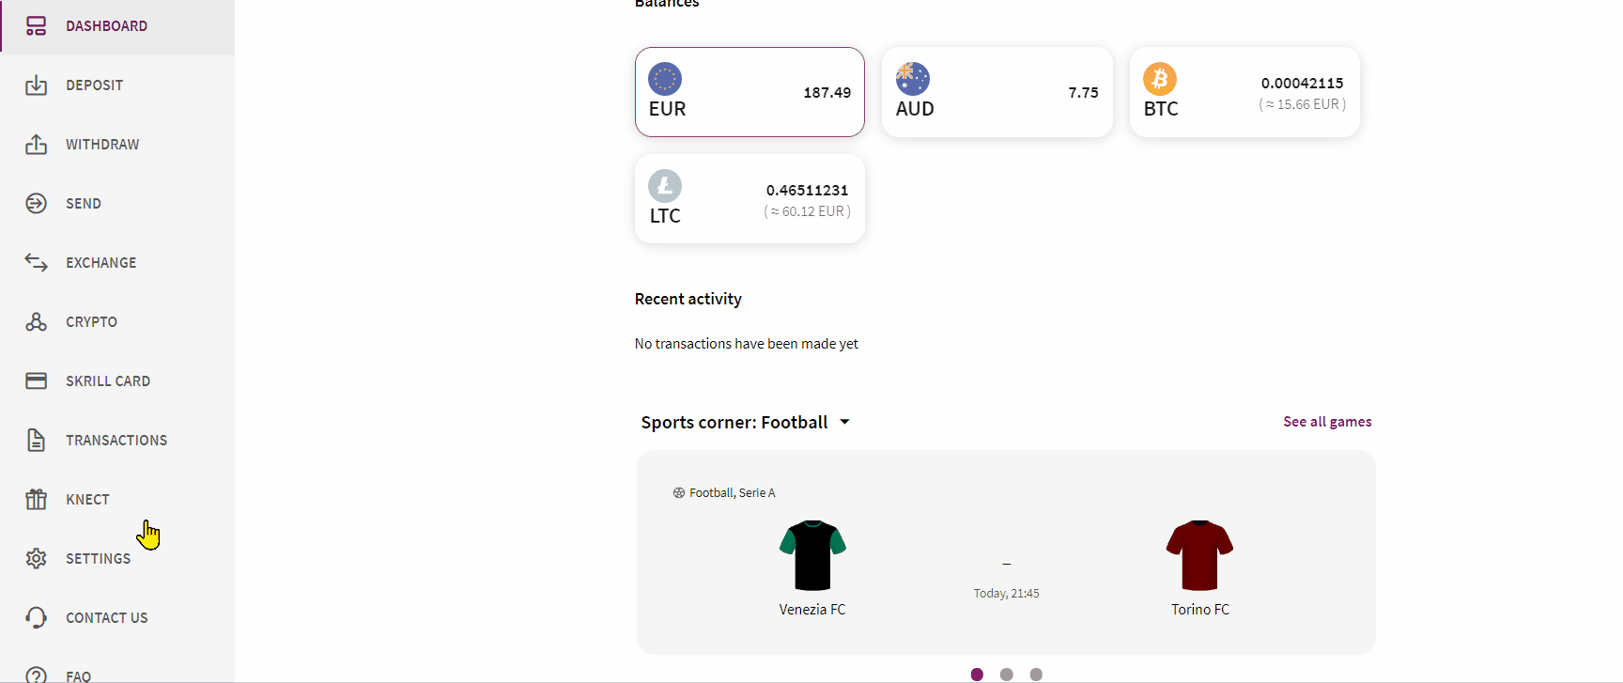The height and width of the screenshot is (683, 1623).
Task: Select the LTC balance card
Action: point(750,199)
